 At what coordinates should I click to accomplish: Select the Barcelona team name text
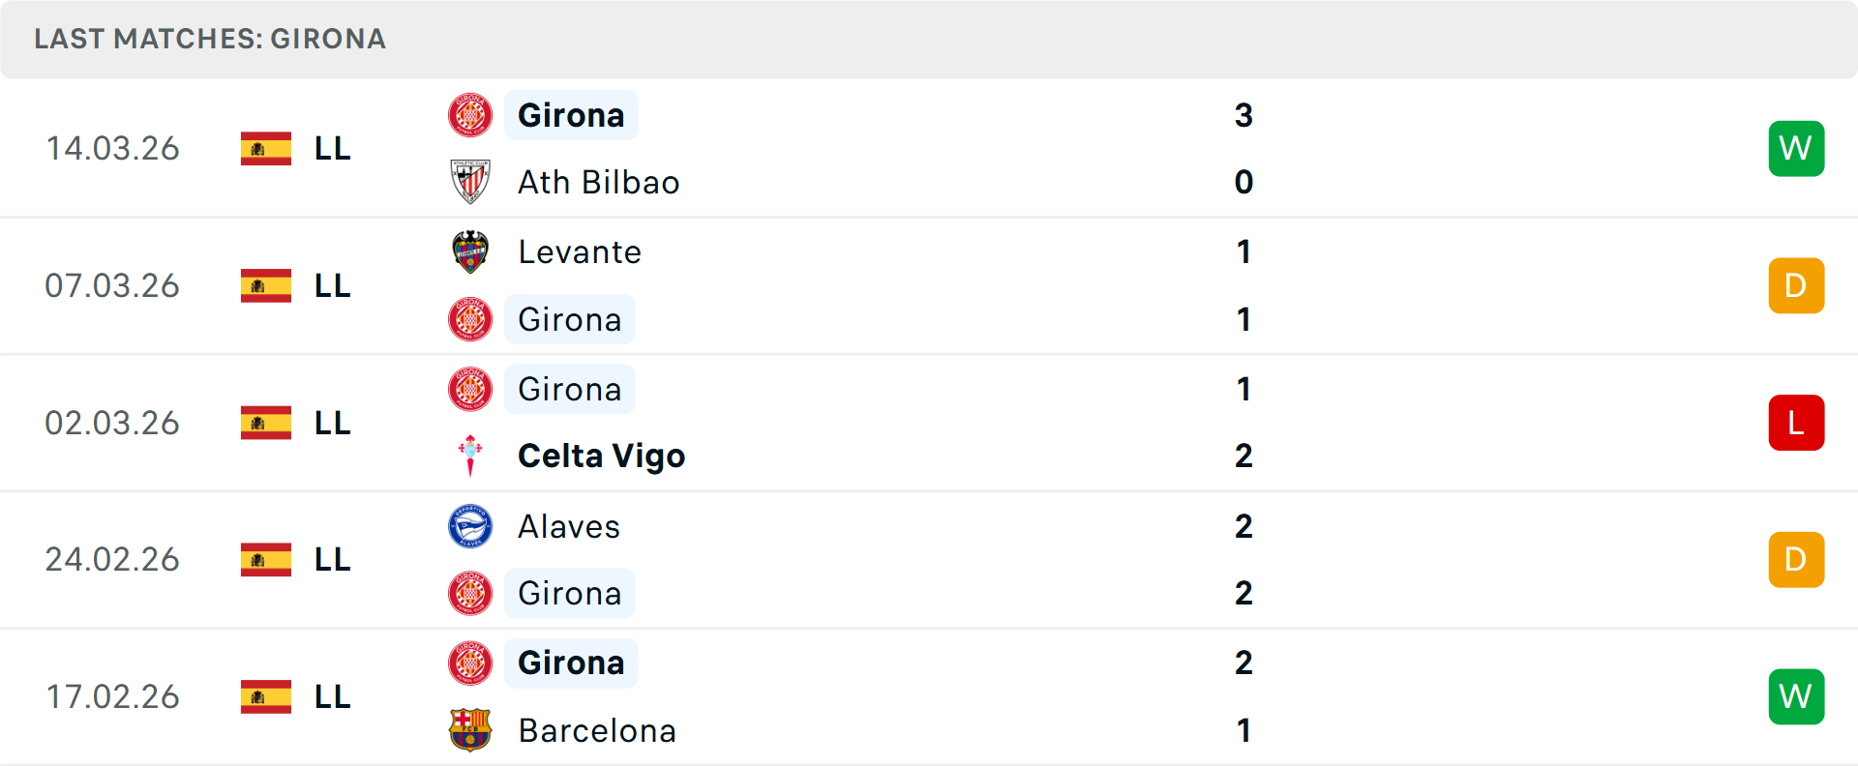[597, 731]
